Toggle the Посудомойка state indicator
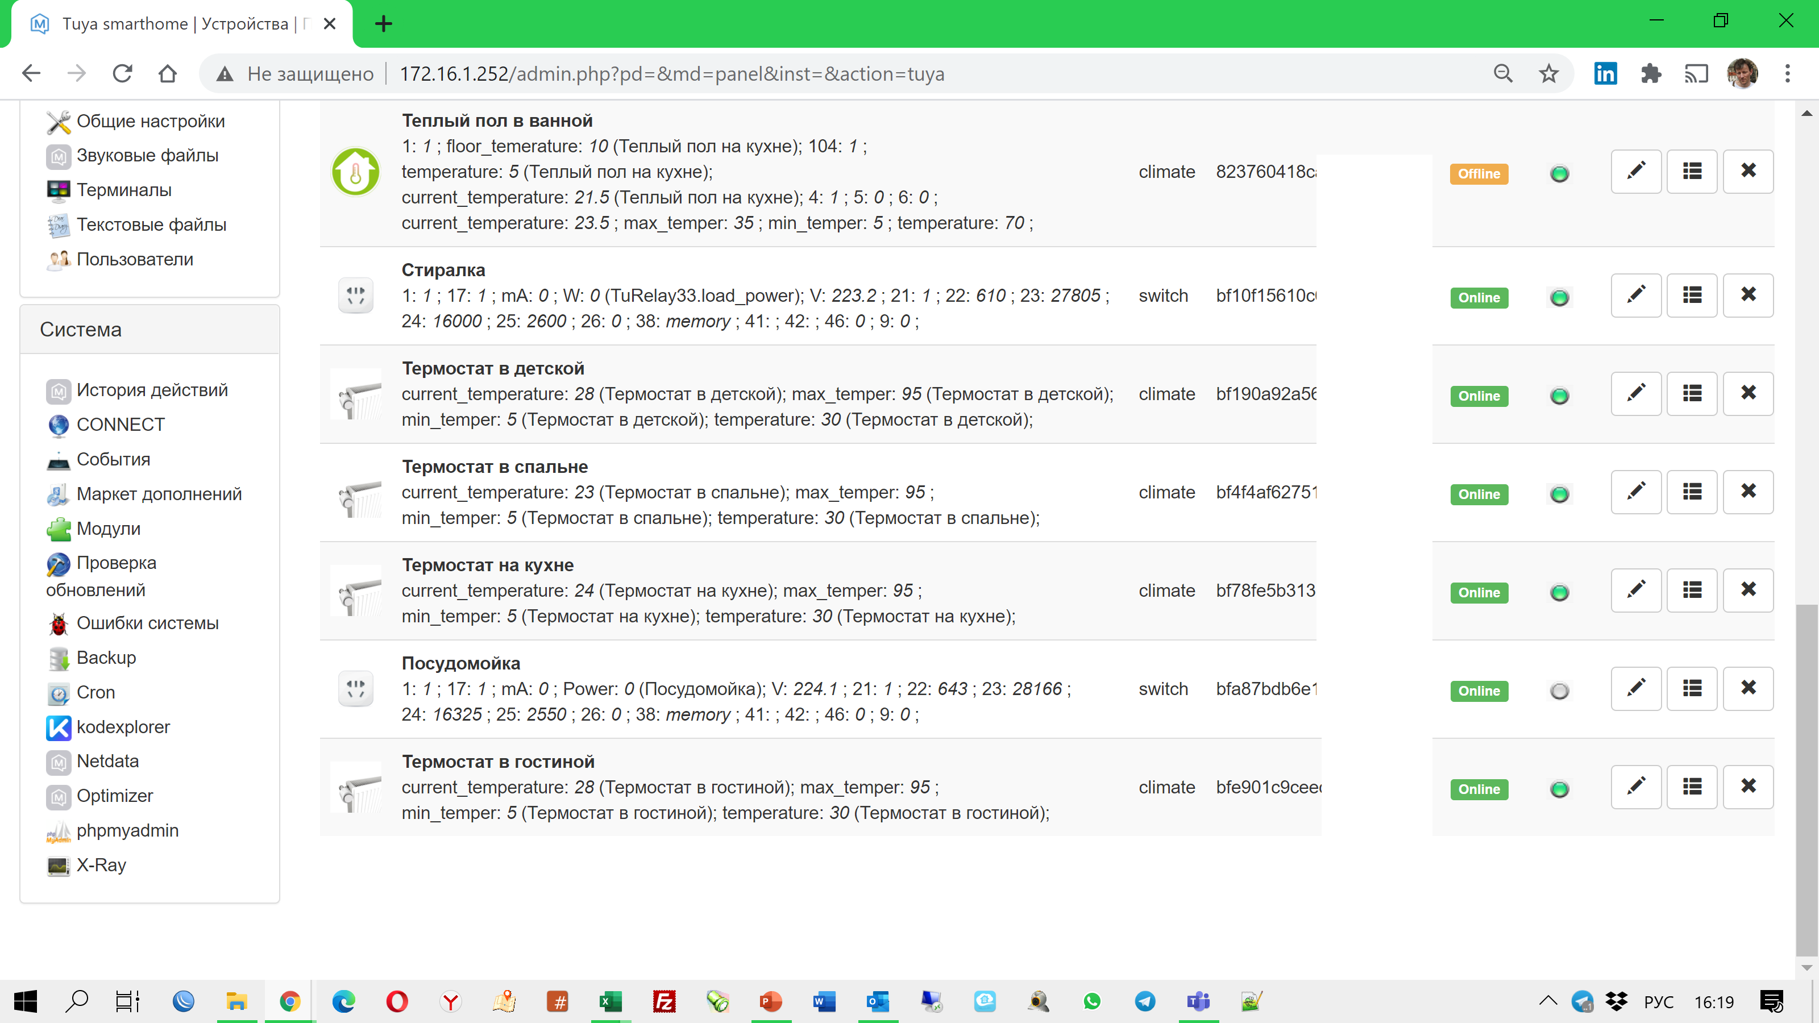This screenshot has width=1819, height=1023. (1560, 691)
